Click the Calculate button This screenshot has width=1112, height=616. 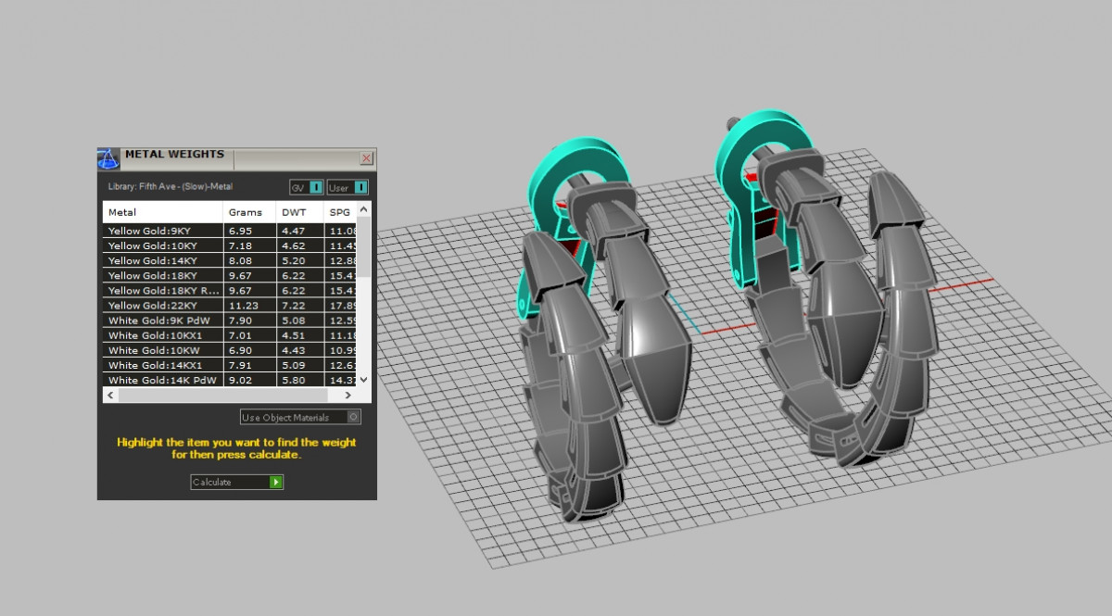tap(236, 482)
